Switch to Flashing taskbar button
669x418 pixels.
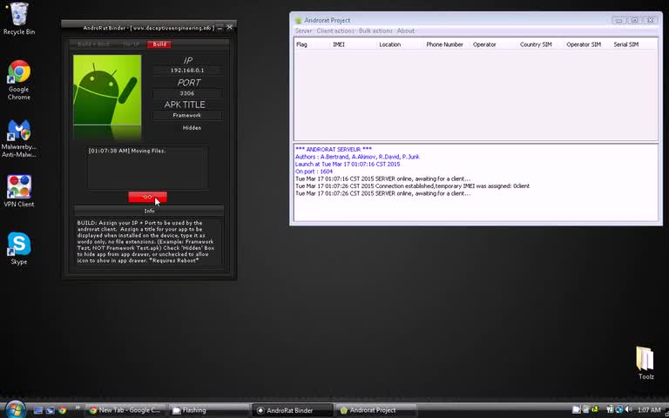coord(208,410)
